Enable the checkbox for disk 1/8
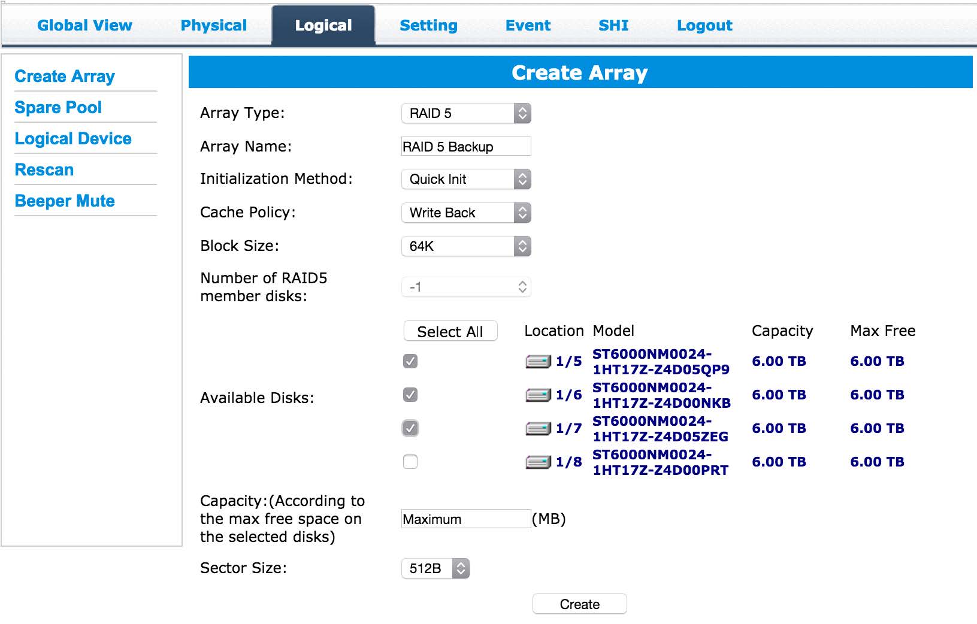 coord(410,462)
